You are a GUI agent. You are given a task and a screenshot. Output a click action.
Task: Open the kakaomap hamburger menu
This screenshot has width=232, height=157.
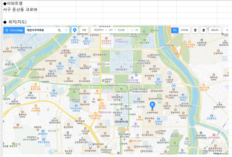pos(7,30)
